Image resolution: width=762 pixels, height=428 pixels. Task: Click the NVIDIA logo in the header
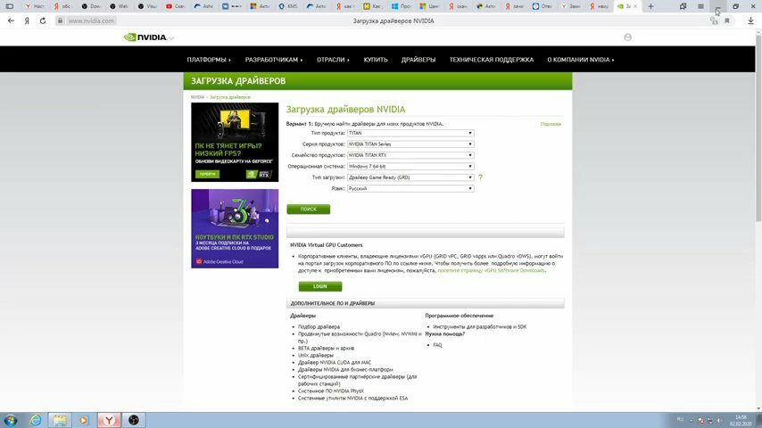point(145,37)
